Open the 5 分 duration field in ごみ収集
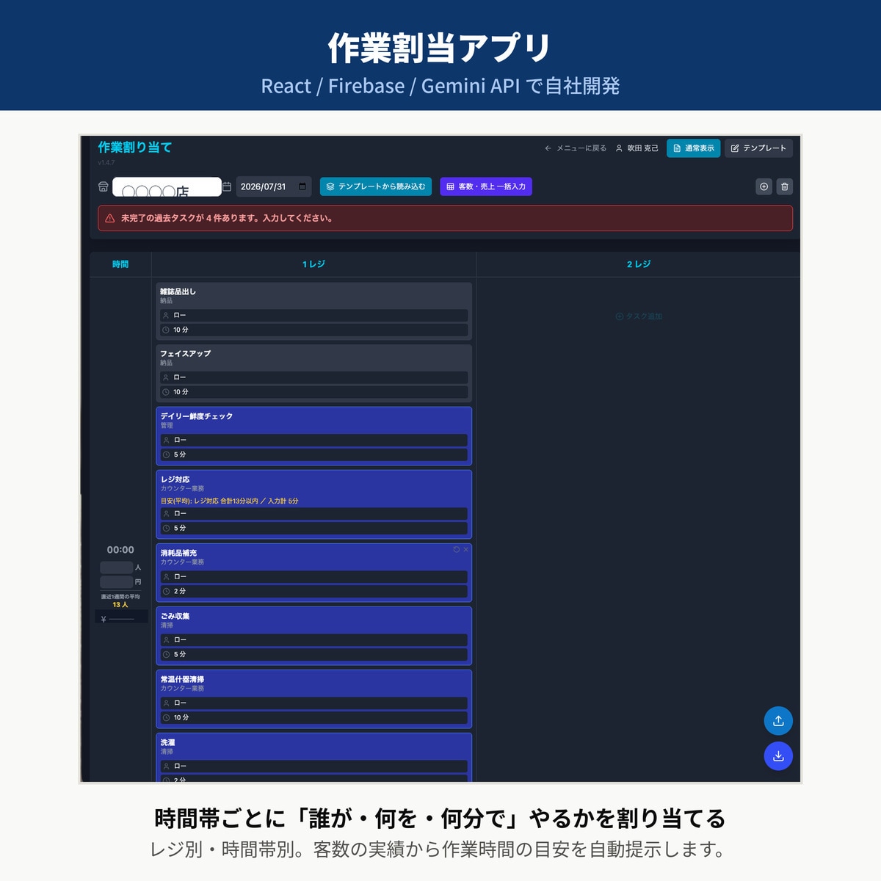 tap(313, 655)
